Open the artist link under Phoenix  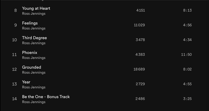click(x=34, y=58)
